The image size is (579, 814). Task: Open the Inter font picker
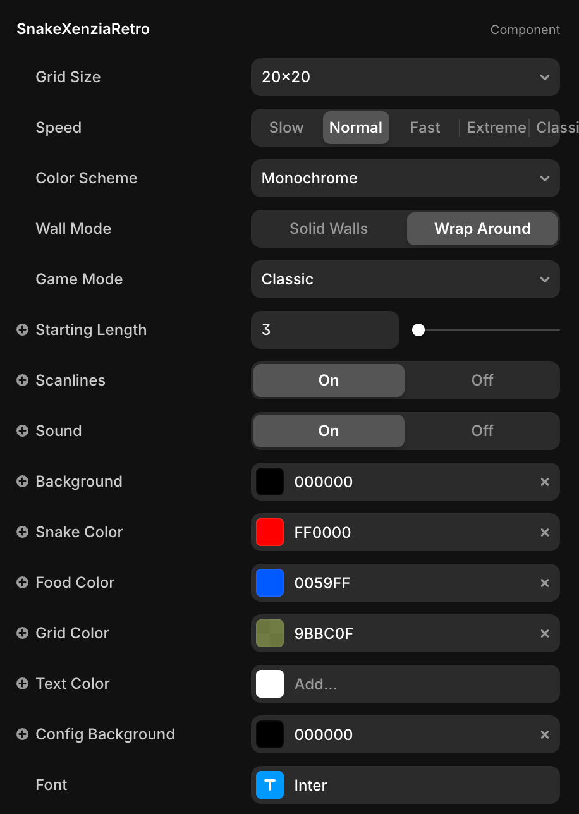point(417,785)
